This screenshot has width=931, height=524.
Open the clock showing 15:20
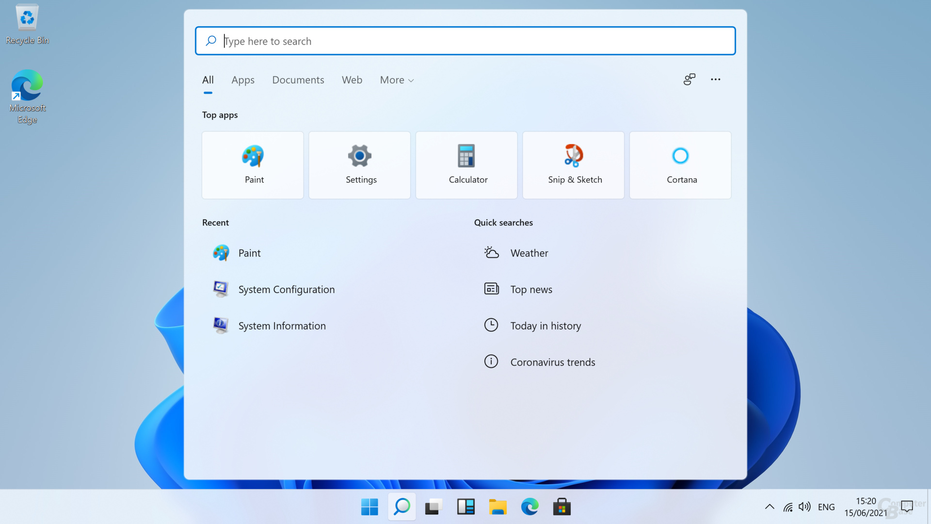[x=866, y=507]
